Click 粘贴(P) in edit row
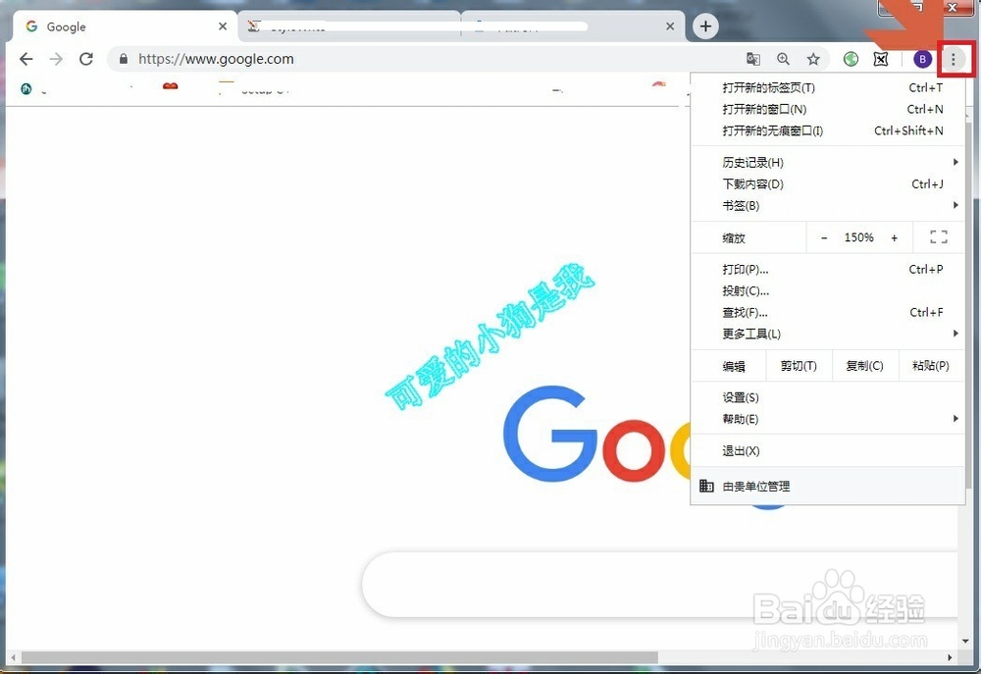This screenshot has height=674, width=981. click(x=931, y=366)
